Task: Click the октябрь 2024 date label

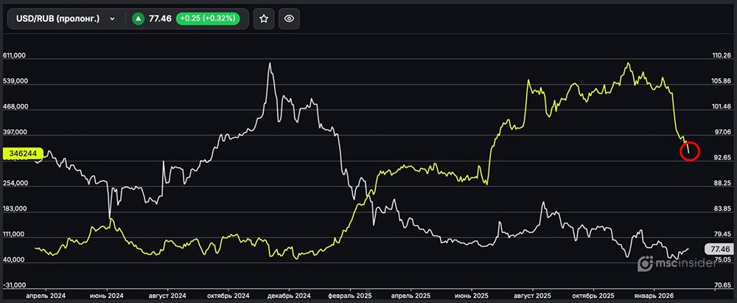Action: (x=228, y=296)
